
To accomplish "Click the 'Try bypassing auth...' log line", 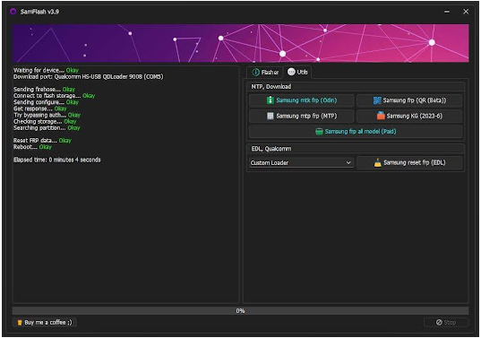I will tap(47, 115).
